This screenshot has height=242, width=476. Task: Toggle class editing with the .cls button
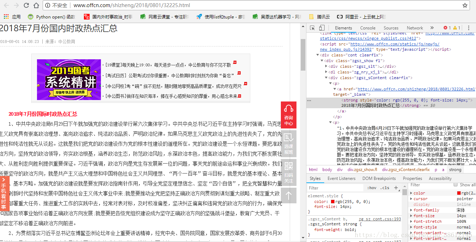384,188
